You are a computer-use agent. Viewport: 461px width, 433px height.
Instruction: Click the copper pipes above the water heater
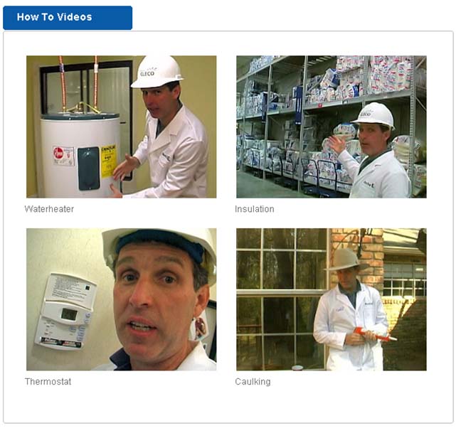click(79, 84)
